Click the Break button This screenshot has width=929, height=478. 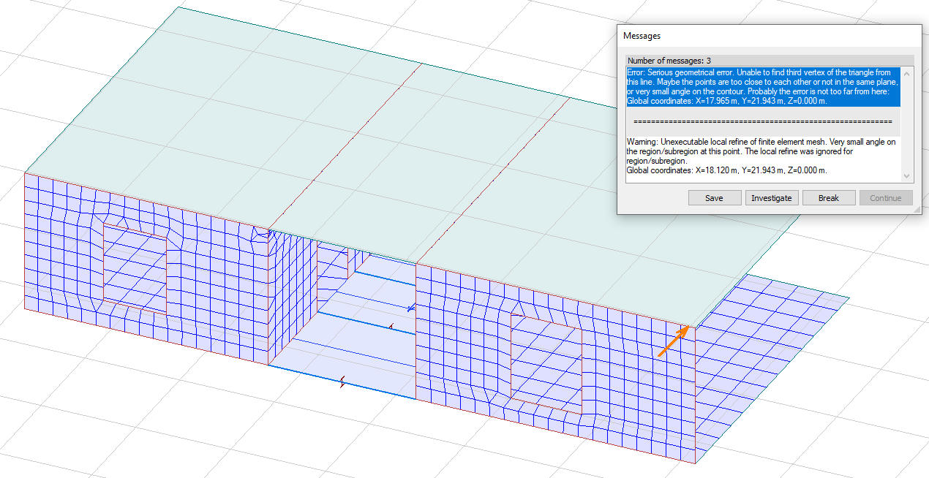pos(828,198)
